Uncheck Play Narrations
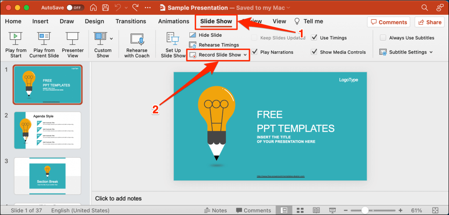This screenshot has width=449, height=215. [254, 52]
